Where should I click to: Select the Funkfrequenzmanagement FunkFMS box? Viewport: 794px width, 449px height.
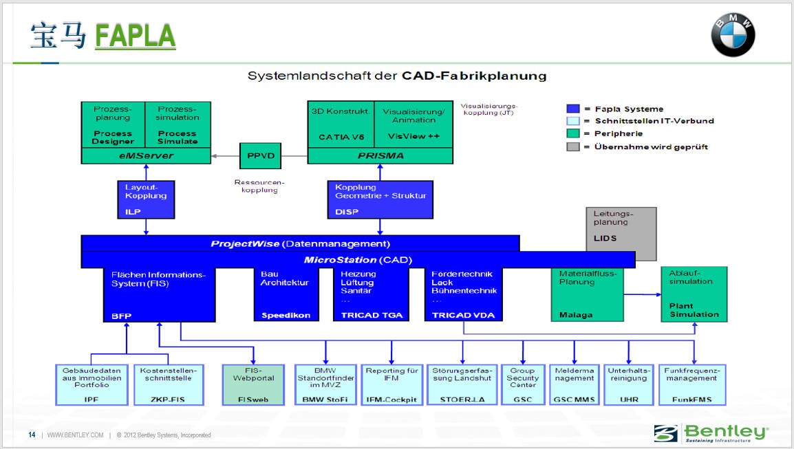tap(692, 385)
